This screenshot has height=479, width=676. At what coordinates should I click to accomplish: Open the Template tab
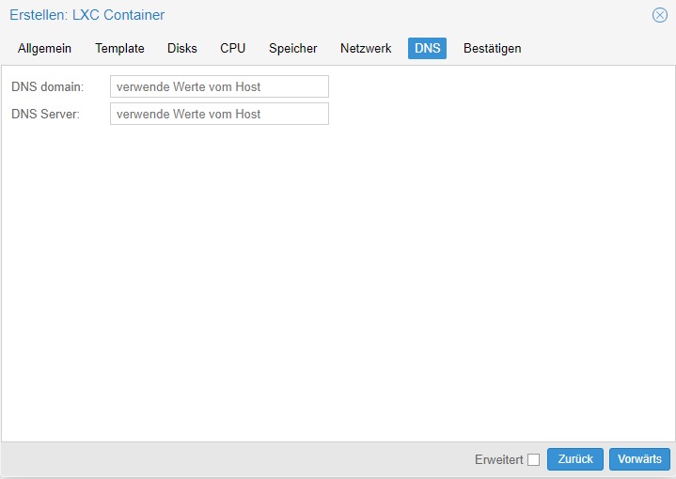119,48
